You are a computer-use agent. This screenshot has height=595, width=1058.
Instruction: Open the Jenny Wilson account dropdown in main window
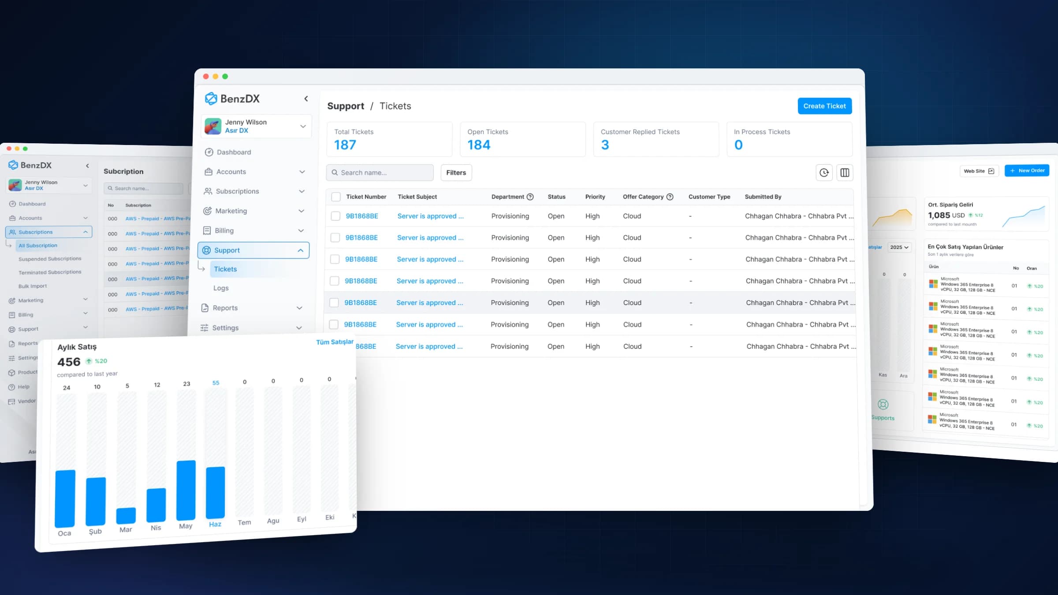303,126
